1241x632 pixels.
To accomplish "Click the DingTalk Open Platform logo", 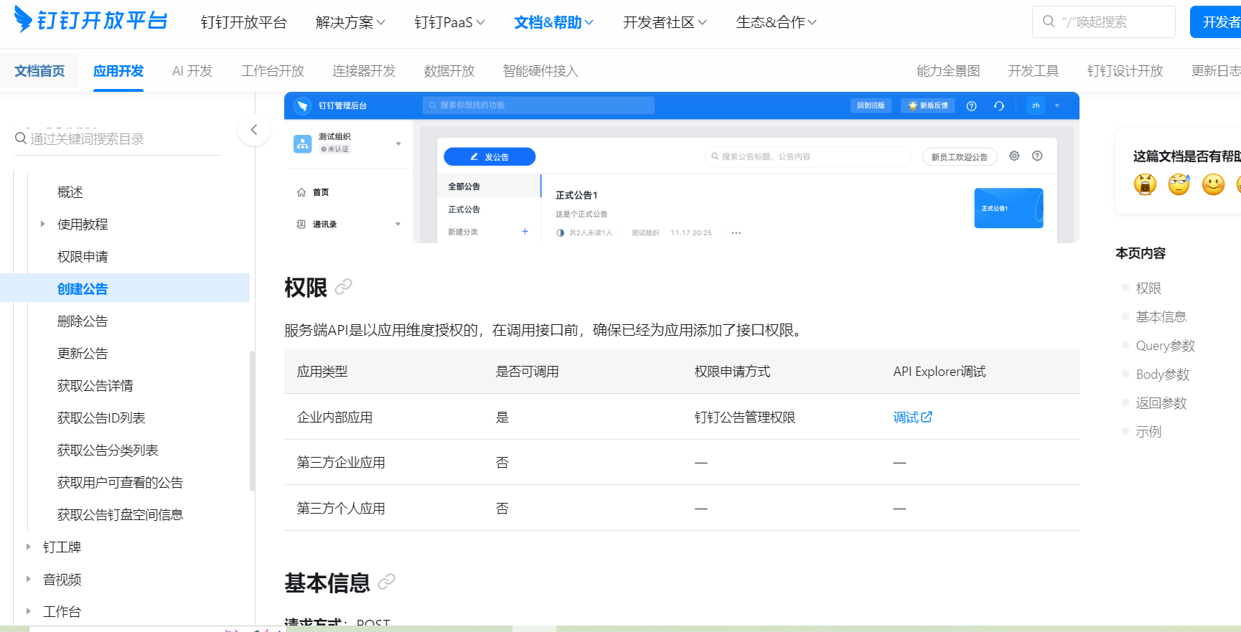I will tap(90, 20).
